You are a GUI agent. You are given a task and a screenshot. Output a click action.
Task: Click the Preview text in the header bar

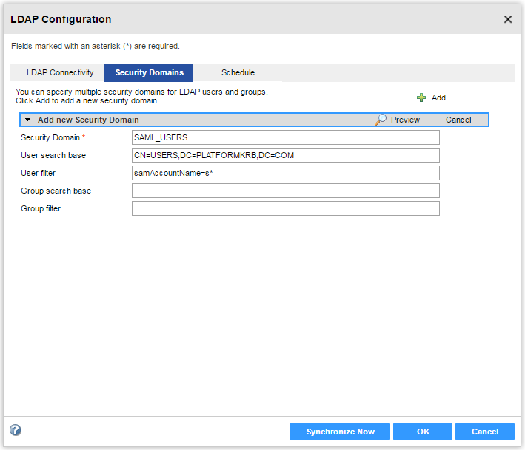tap(405, 120)
